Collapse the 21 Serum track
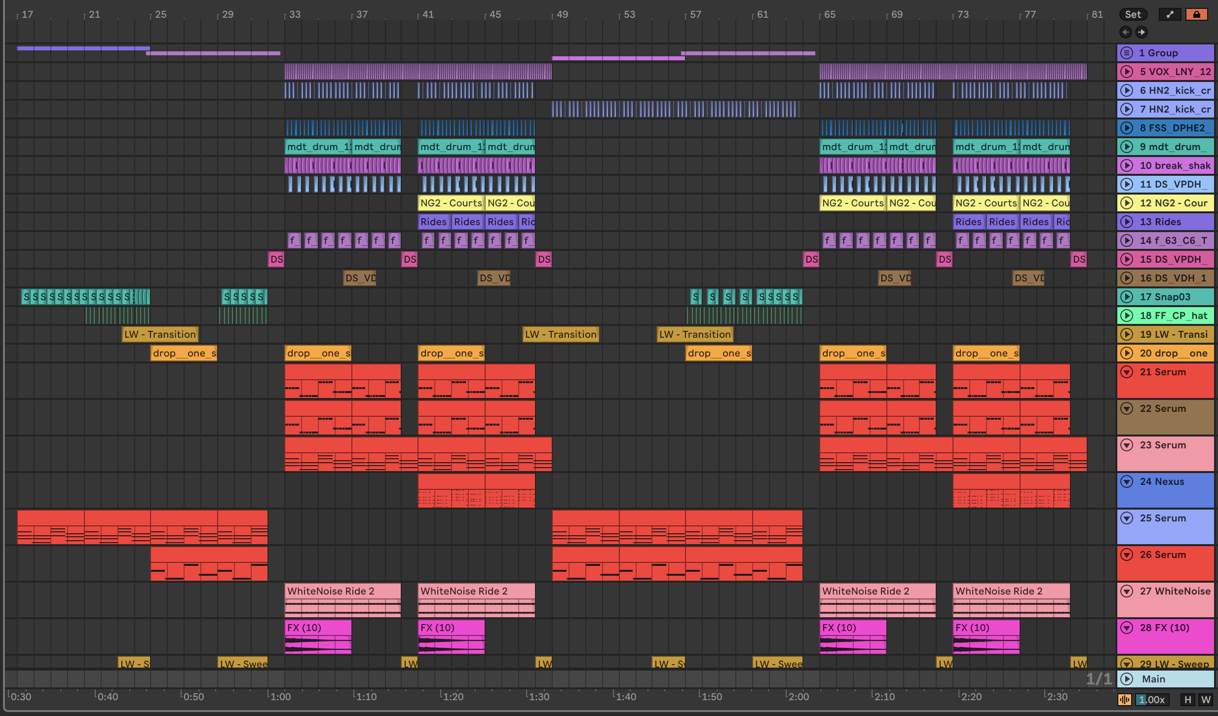Screen dimensions: 1218x716 [1127, 372]
